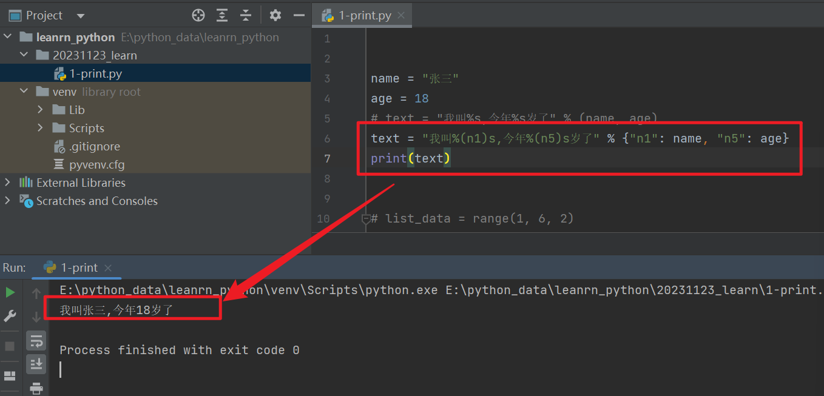The width and height of the screenshot is (824, 396).
Task: Rerun the 1-print script with green arrow
Action: coord(10,292)
